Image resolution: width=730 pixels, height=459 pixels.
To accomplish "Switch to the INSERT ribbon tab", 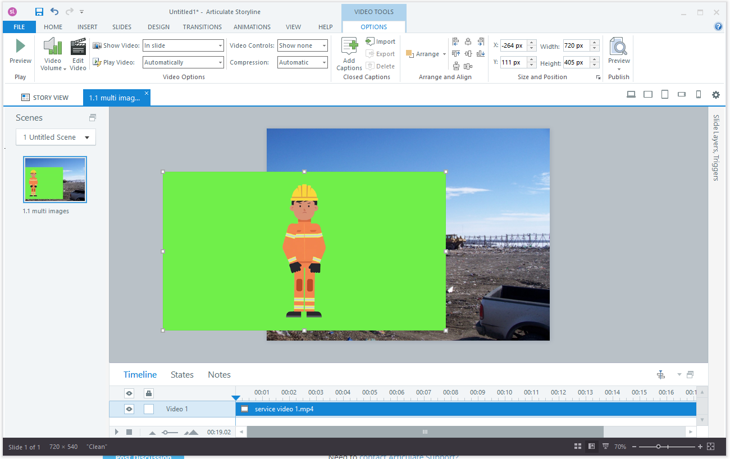I will (88, 26).
